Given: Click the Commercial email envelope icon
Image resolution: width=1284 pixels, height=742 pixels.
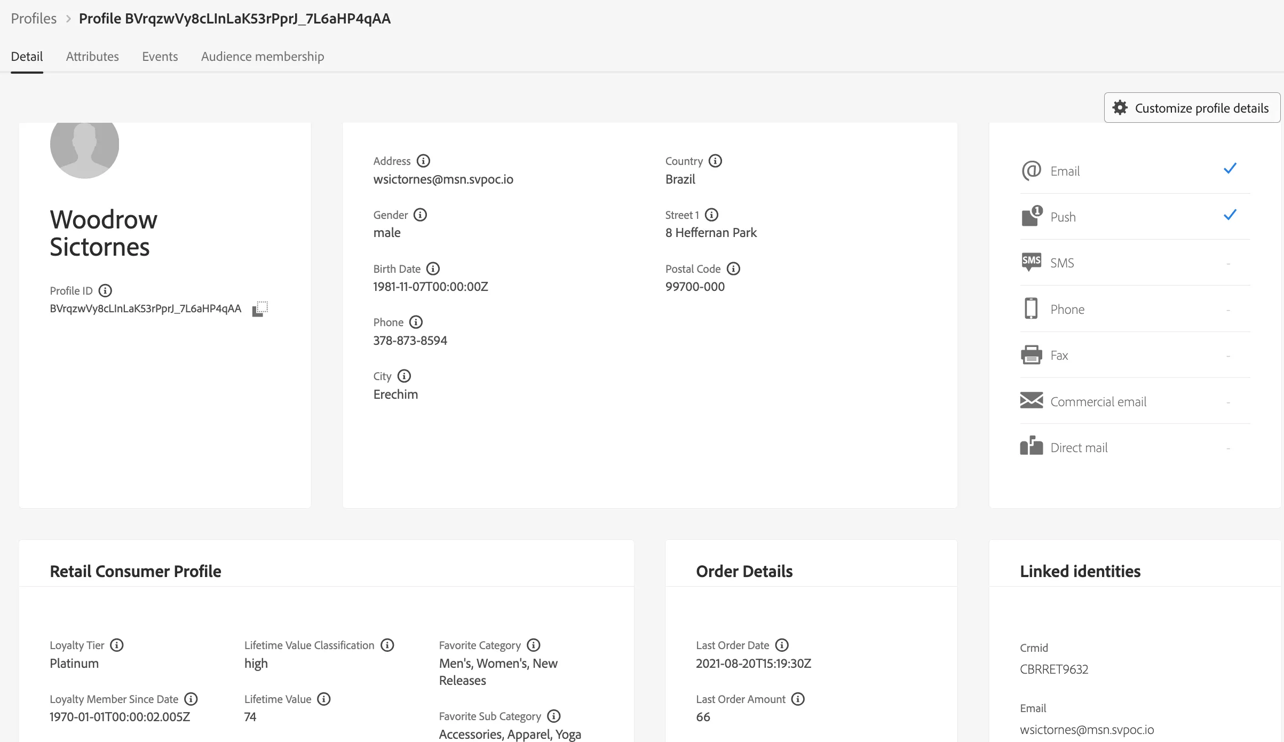Looking at the screenshot, I should click(x=1031, y=400).
